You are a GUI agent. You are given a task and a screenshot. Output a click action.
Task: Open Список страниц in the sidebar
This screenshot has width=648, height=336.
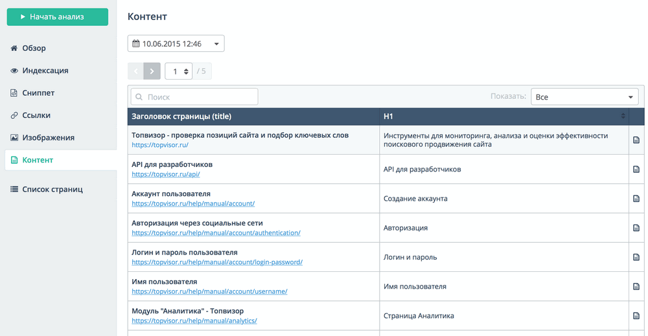tap(52, 189)
